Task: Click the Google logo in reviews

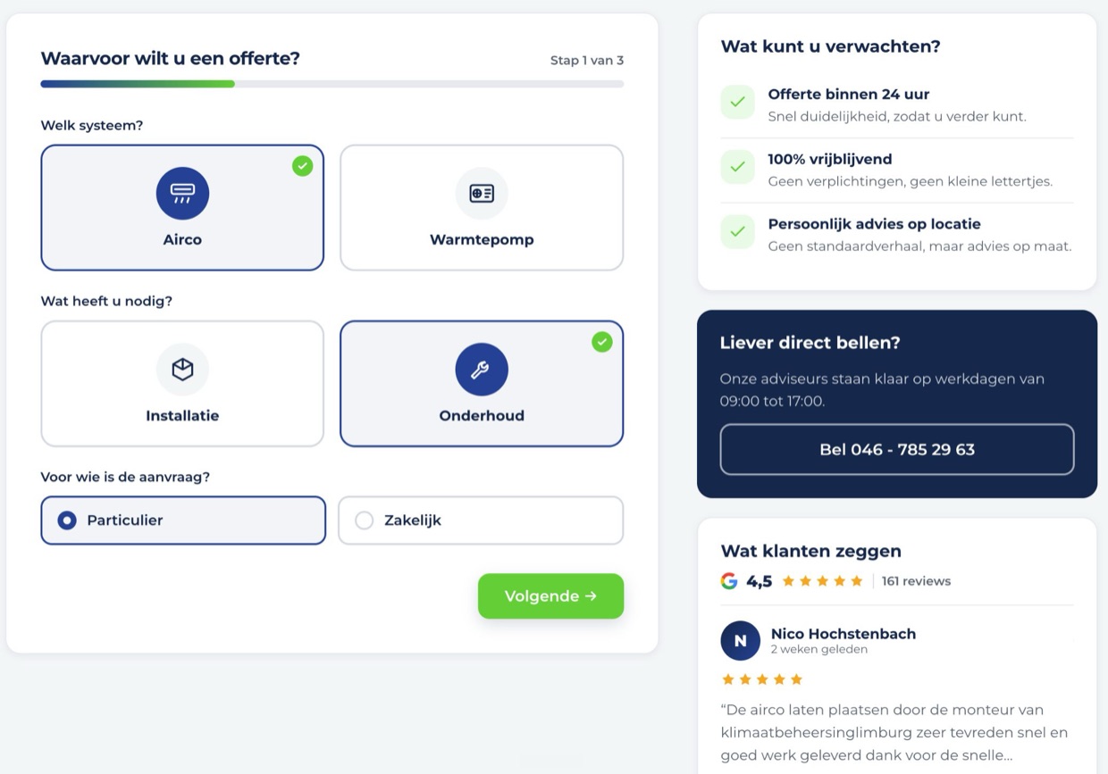Action: coord(729,581)
